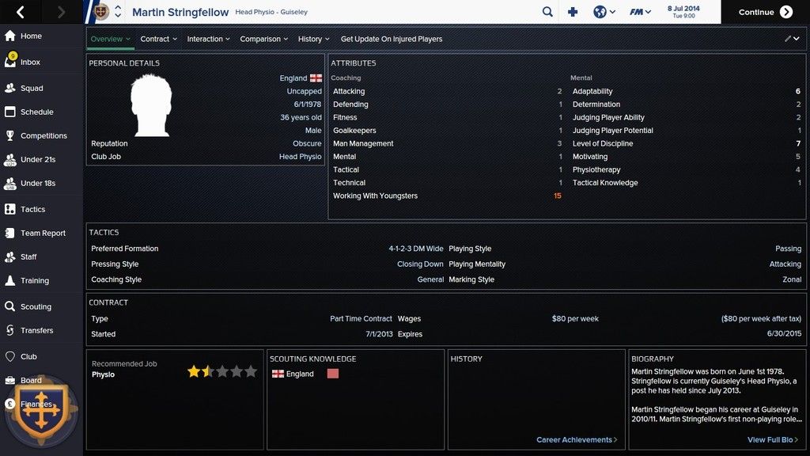Screen dimensions: 810x456
Task: Open the Scouting section
Action: click(36, 306)
